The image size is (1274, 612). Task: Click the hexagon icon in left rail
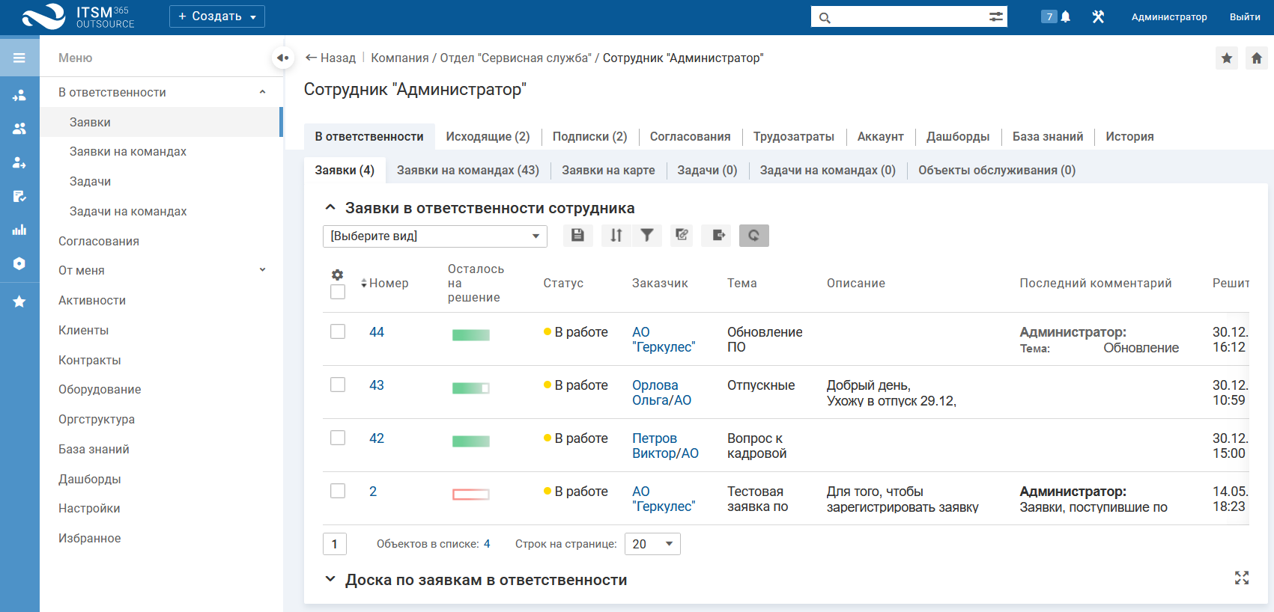click(x=19, y=263)
